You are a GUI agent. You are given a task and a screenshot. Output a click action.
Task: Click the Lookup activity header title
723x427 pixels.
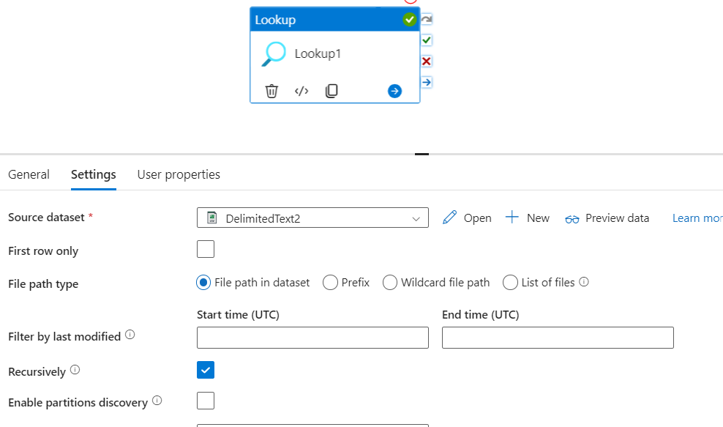point(275,20)
